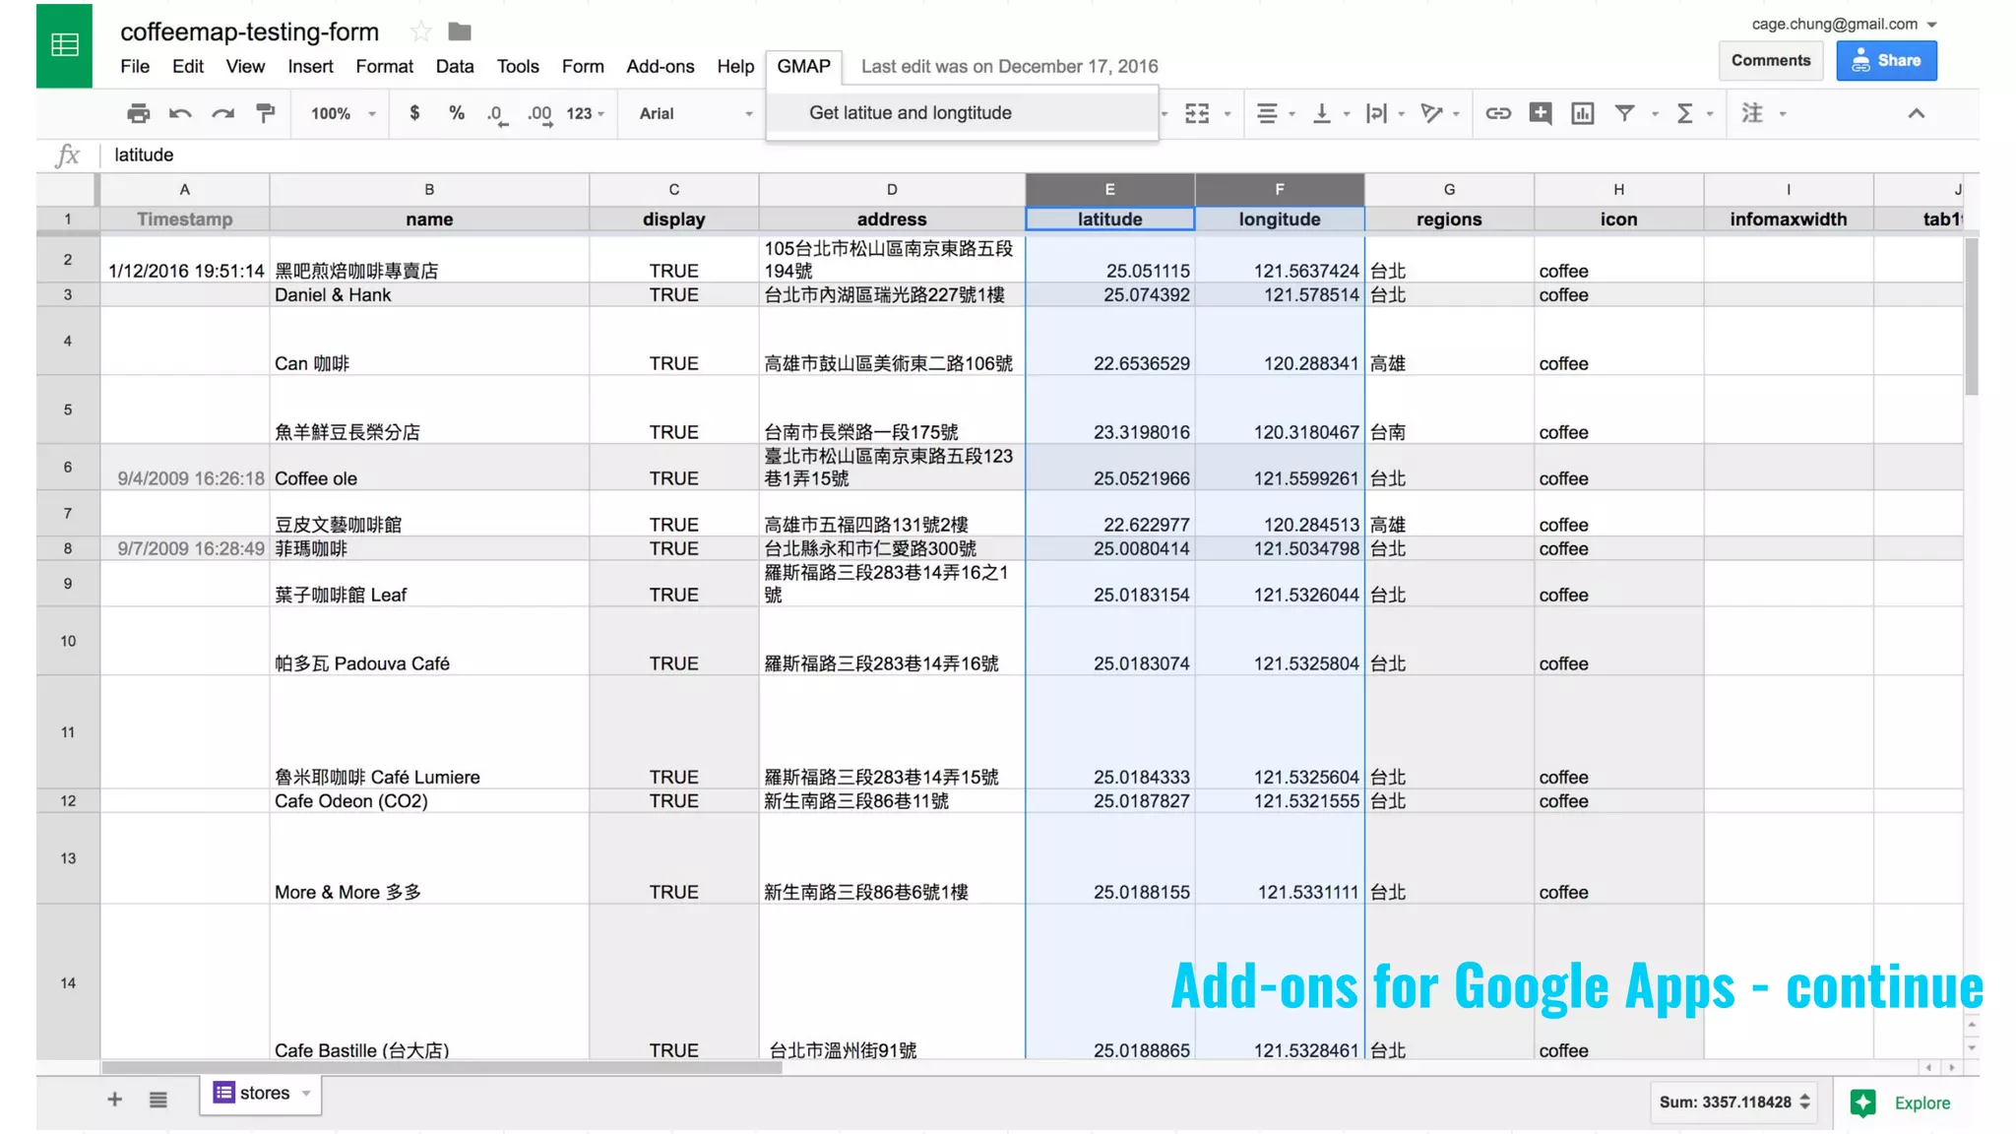Open the Tools menu
This screenshot has height=1134, width=2016.
[x=518, y=66]
